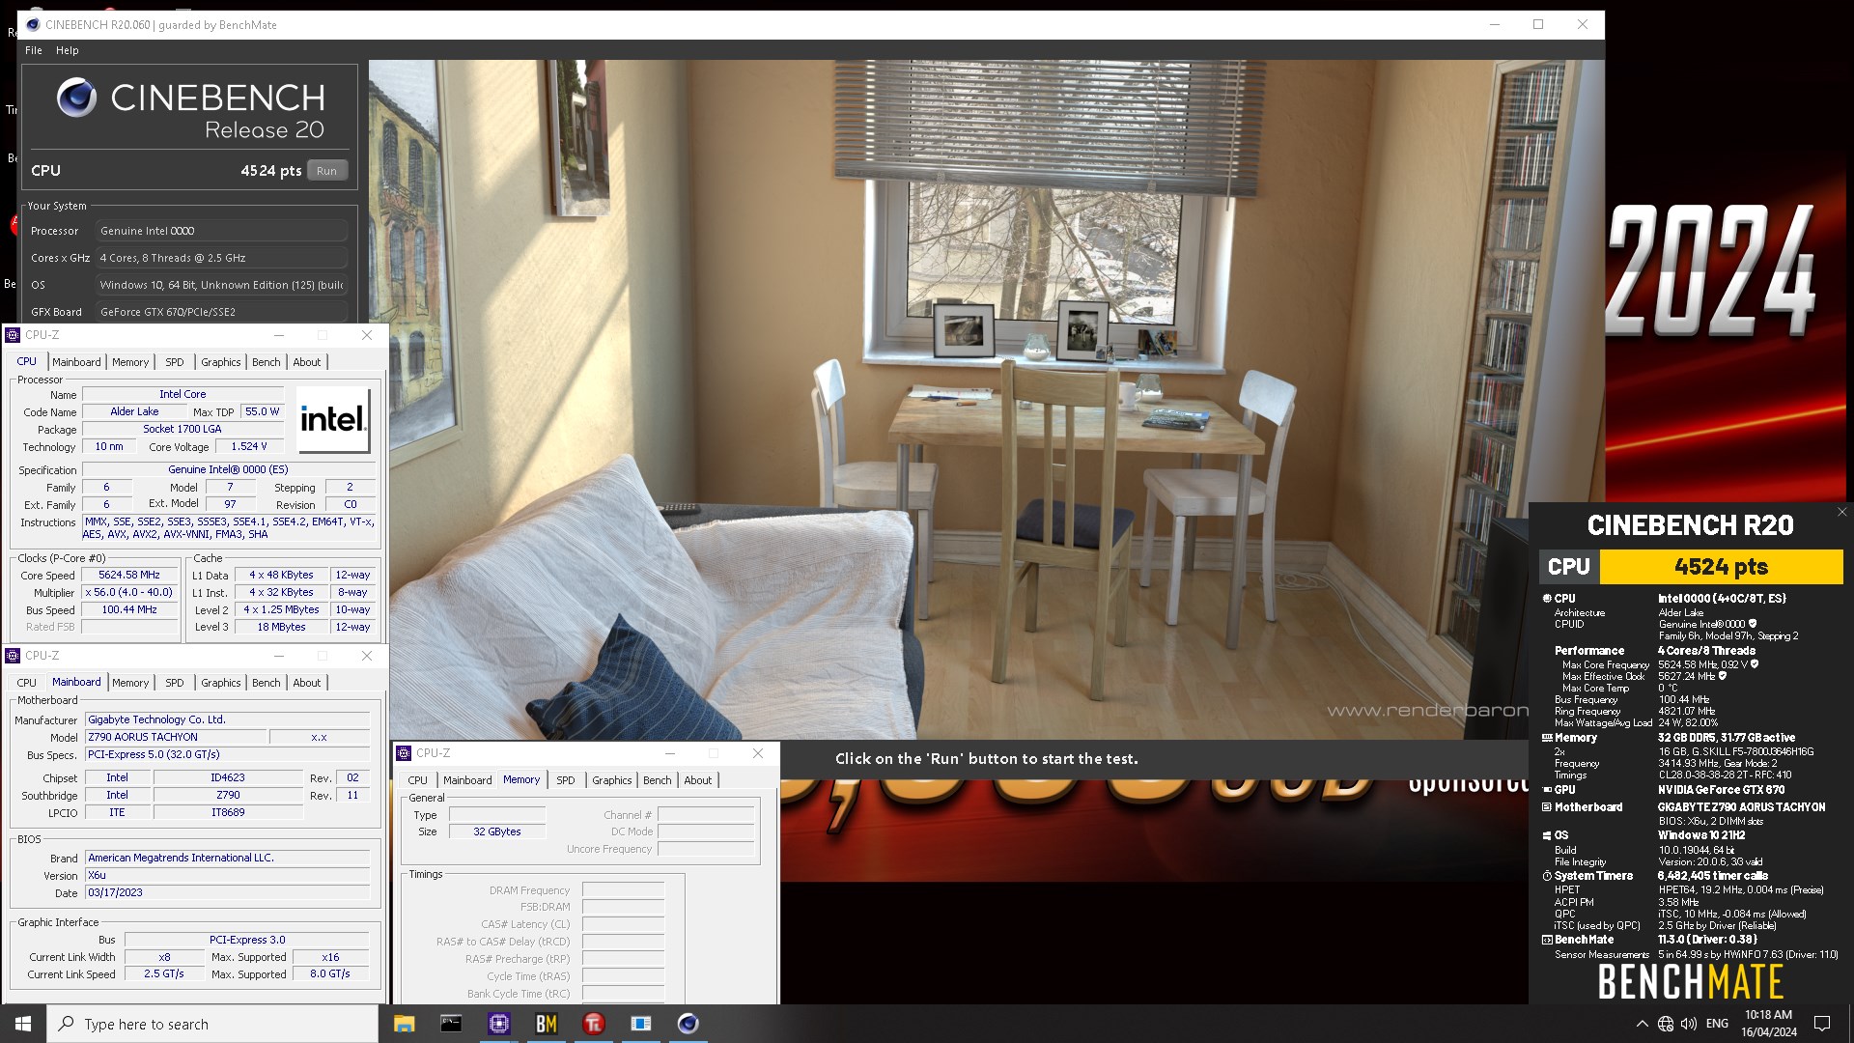Click the taskbar search input field
Viewport: 1854px width, 1043px height.
point(212,1024)
